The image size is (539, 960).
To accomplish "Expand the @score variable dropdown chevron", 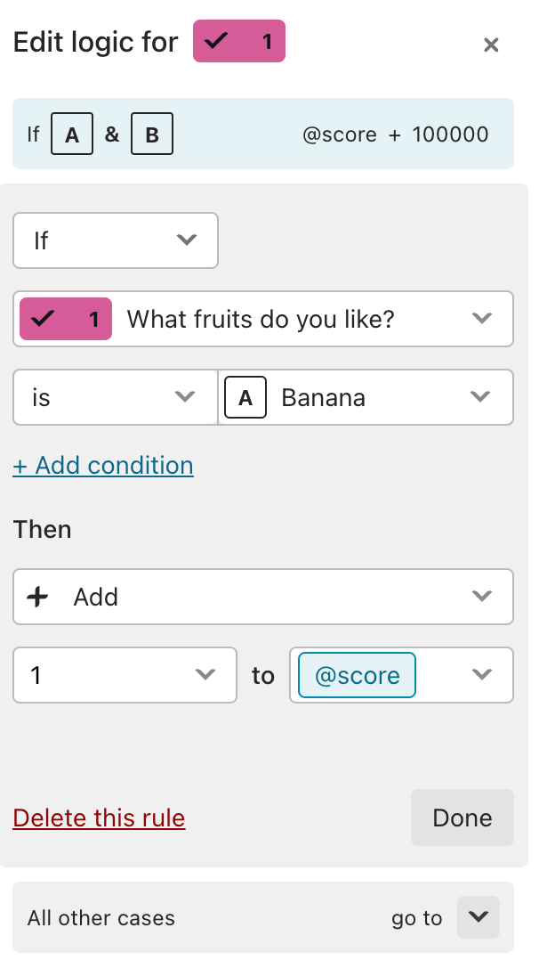I will pos(482,675).
